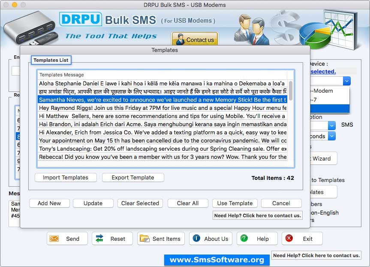
Task: Click the Add New button
Action: pos(49,203)
